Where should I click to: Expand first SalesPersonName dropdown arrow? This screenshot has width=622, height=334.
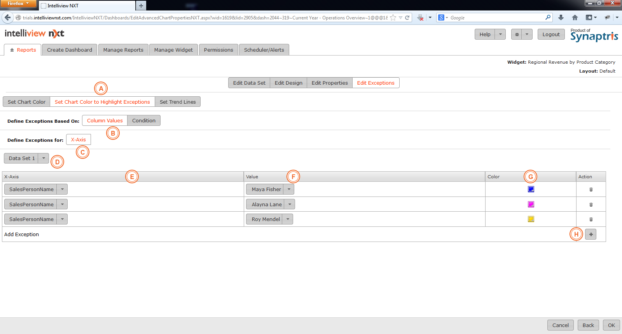tap(62, 190)
